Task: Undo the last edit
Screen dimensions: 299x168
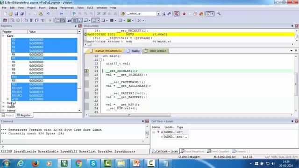Action: (48, 14)
